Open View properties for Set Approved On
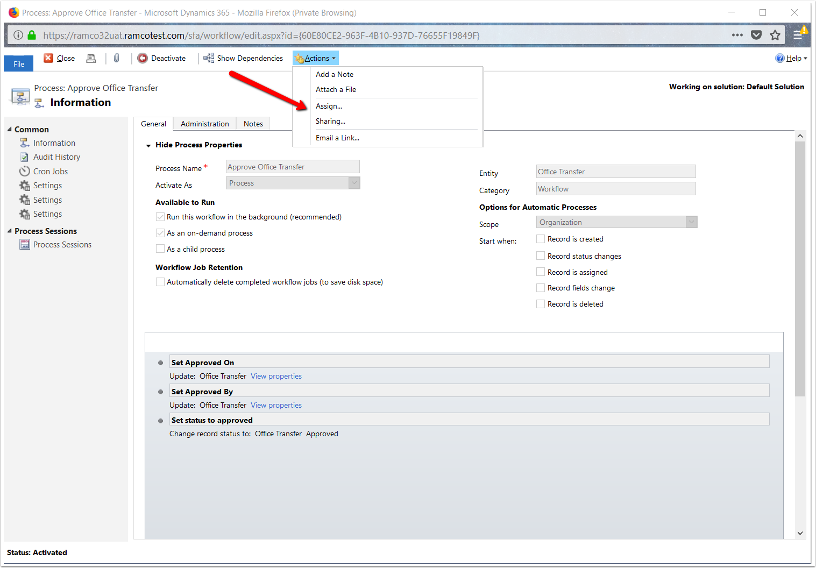816x568 pixels. coord(276,376)
